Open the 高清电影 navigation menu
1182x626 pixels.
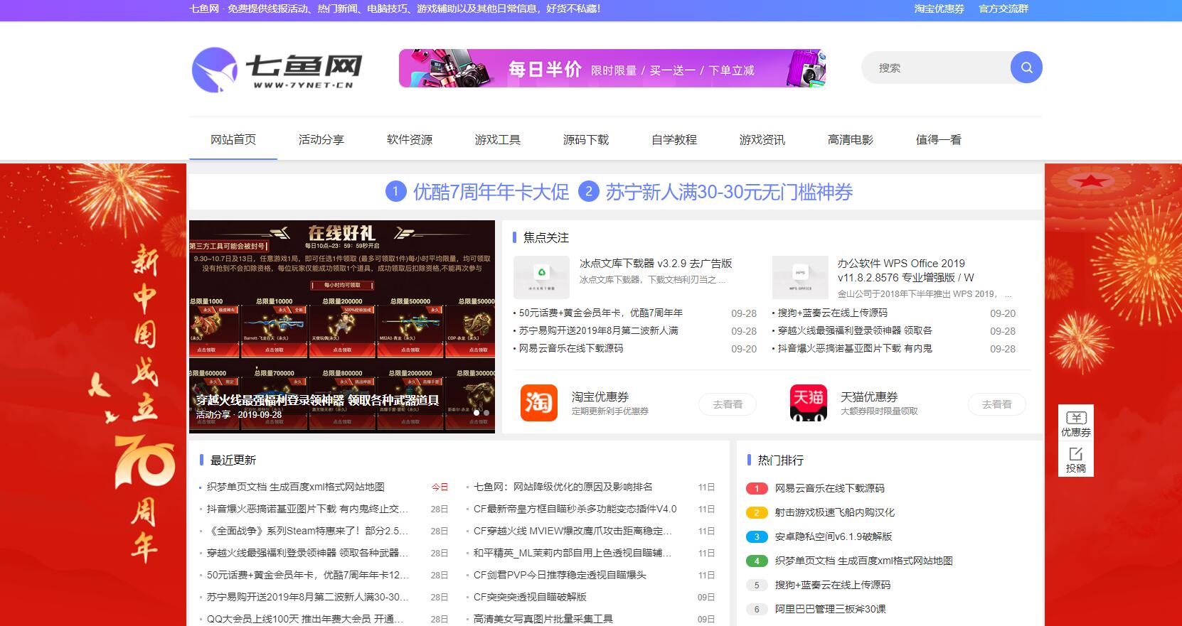(851, 139)
